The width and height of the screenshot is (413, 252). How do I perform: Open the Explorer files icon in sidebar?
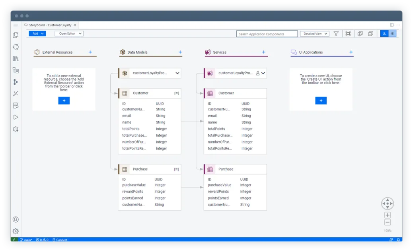(16, 35)
